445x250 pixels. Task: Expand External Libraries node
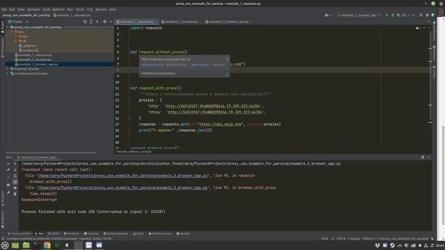[8, 69]
